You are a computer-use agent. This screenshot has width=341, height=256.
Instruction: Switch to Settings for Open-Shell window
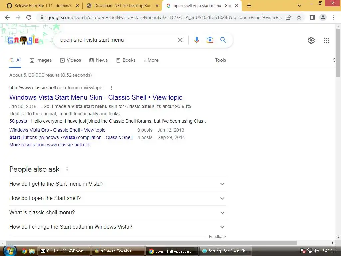click(225, 251)
